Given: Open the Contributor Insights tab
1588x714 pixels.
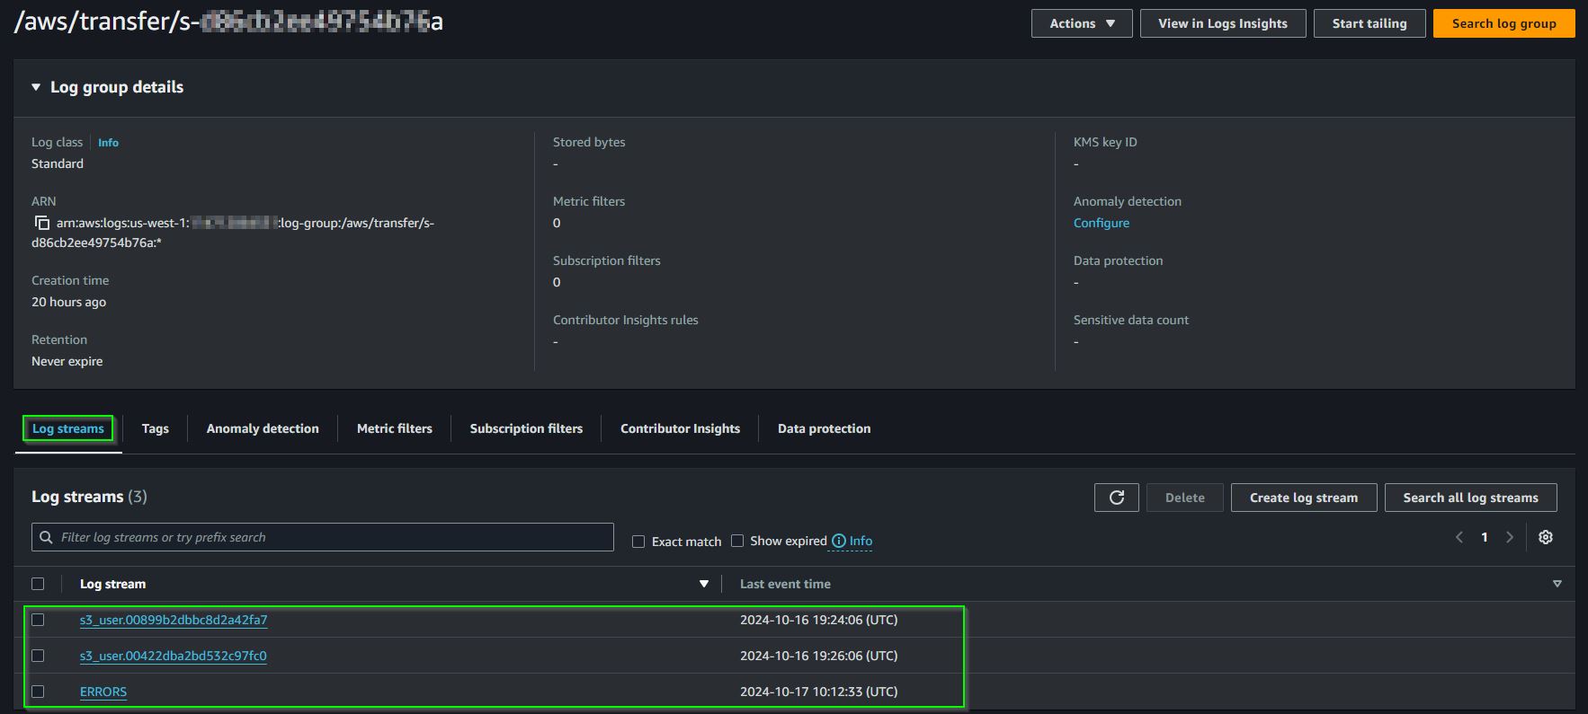Looking at the screenshot, I should coord(680,428).
